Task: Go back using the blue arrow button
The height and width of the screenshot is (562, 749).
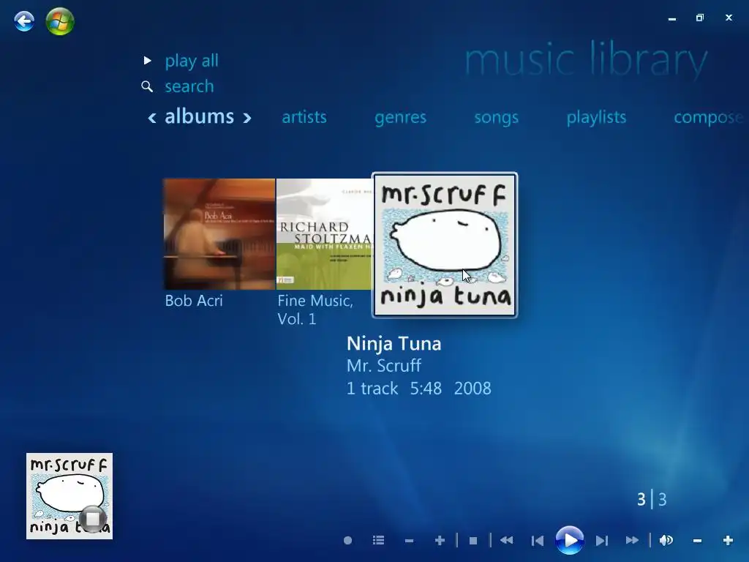Action: click(x=24, y=21)
